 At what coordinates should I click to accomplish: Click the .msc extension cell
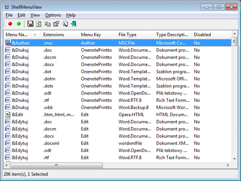pyautogui.click(x=48, y=43)
